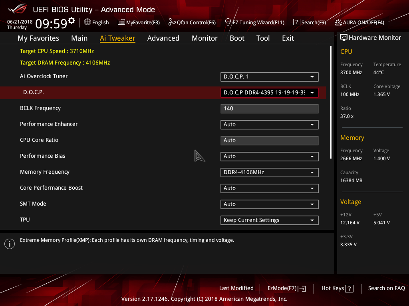Click the Memory section heading
This screenshot has height=306, width=409.
click(x=352, y=137)
